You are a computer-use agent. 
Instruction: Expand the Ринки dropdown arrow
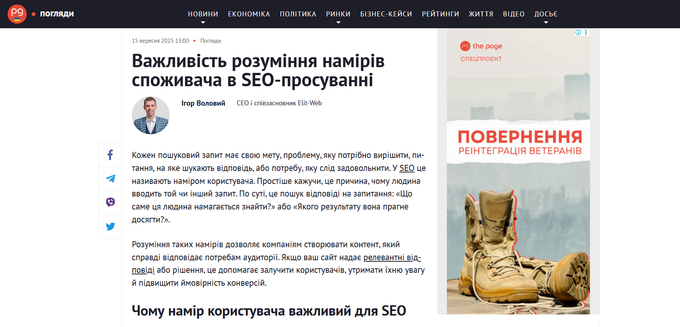[338, 23]
